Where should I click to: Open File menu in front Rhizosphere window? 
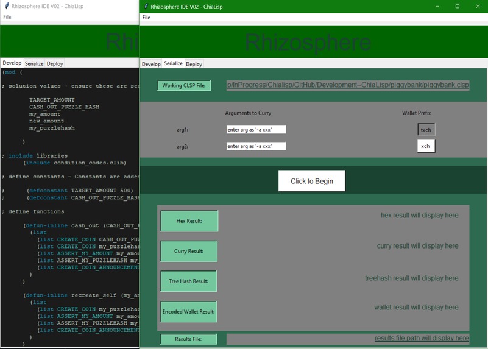point(146,18)
